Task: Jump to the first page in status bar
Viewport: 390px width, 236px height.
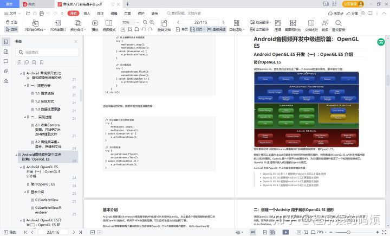Action: click(26, 232)
